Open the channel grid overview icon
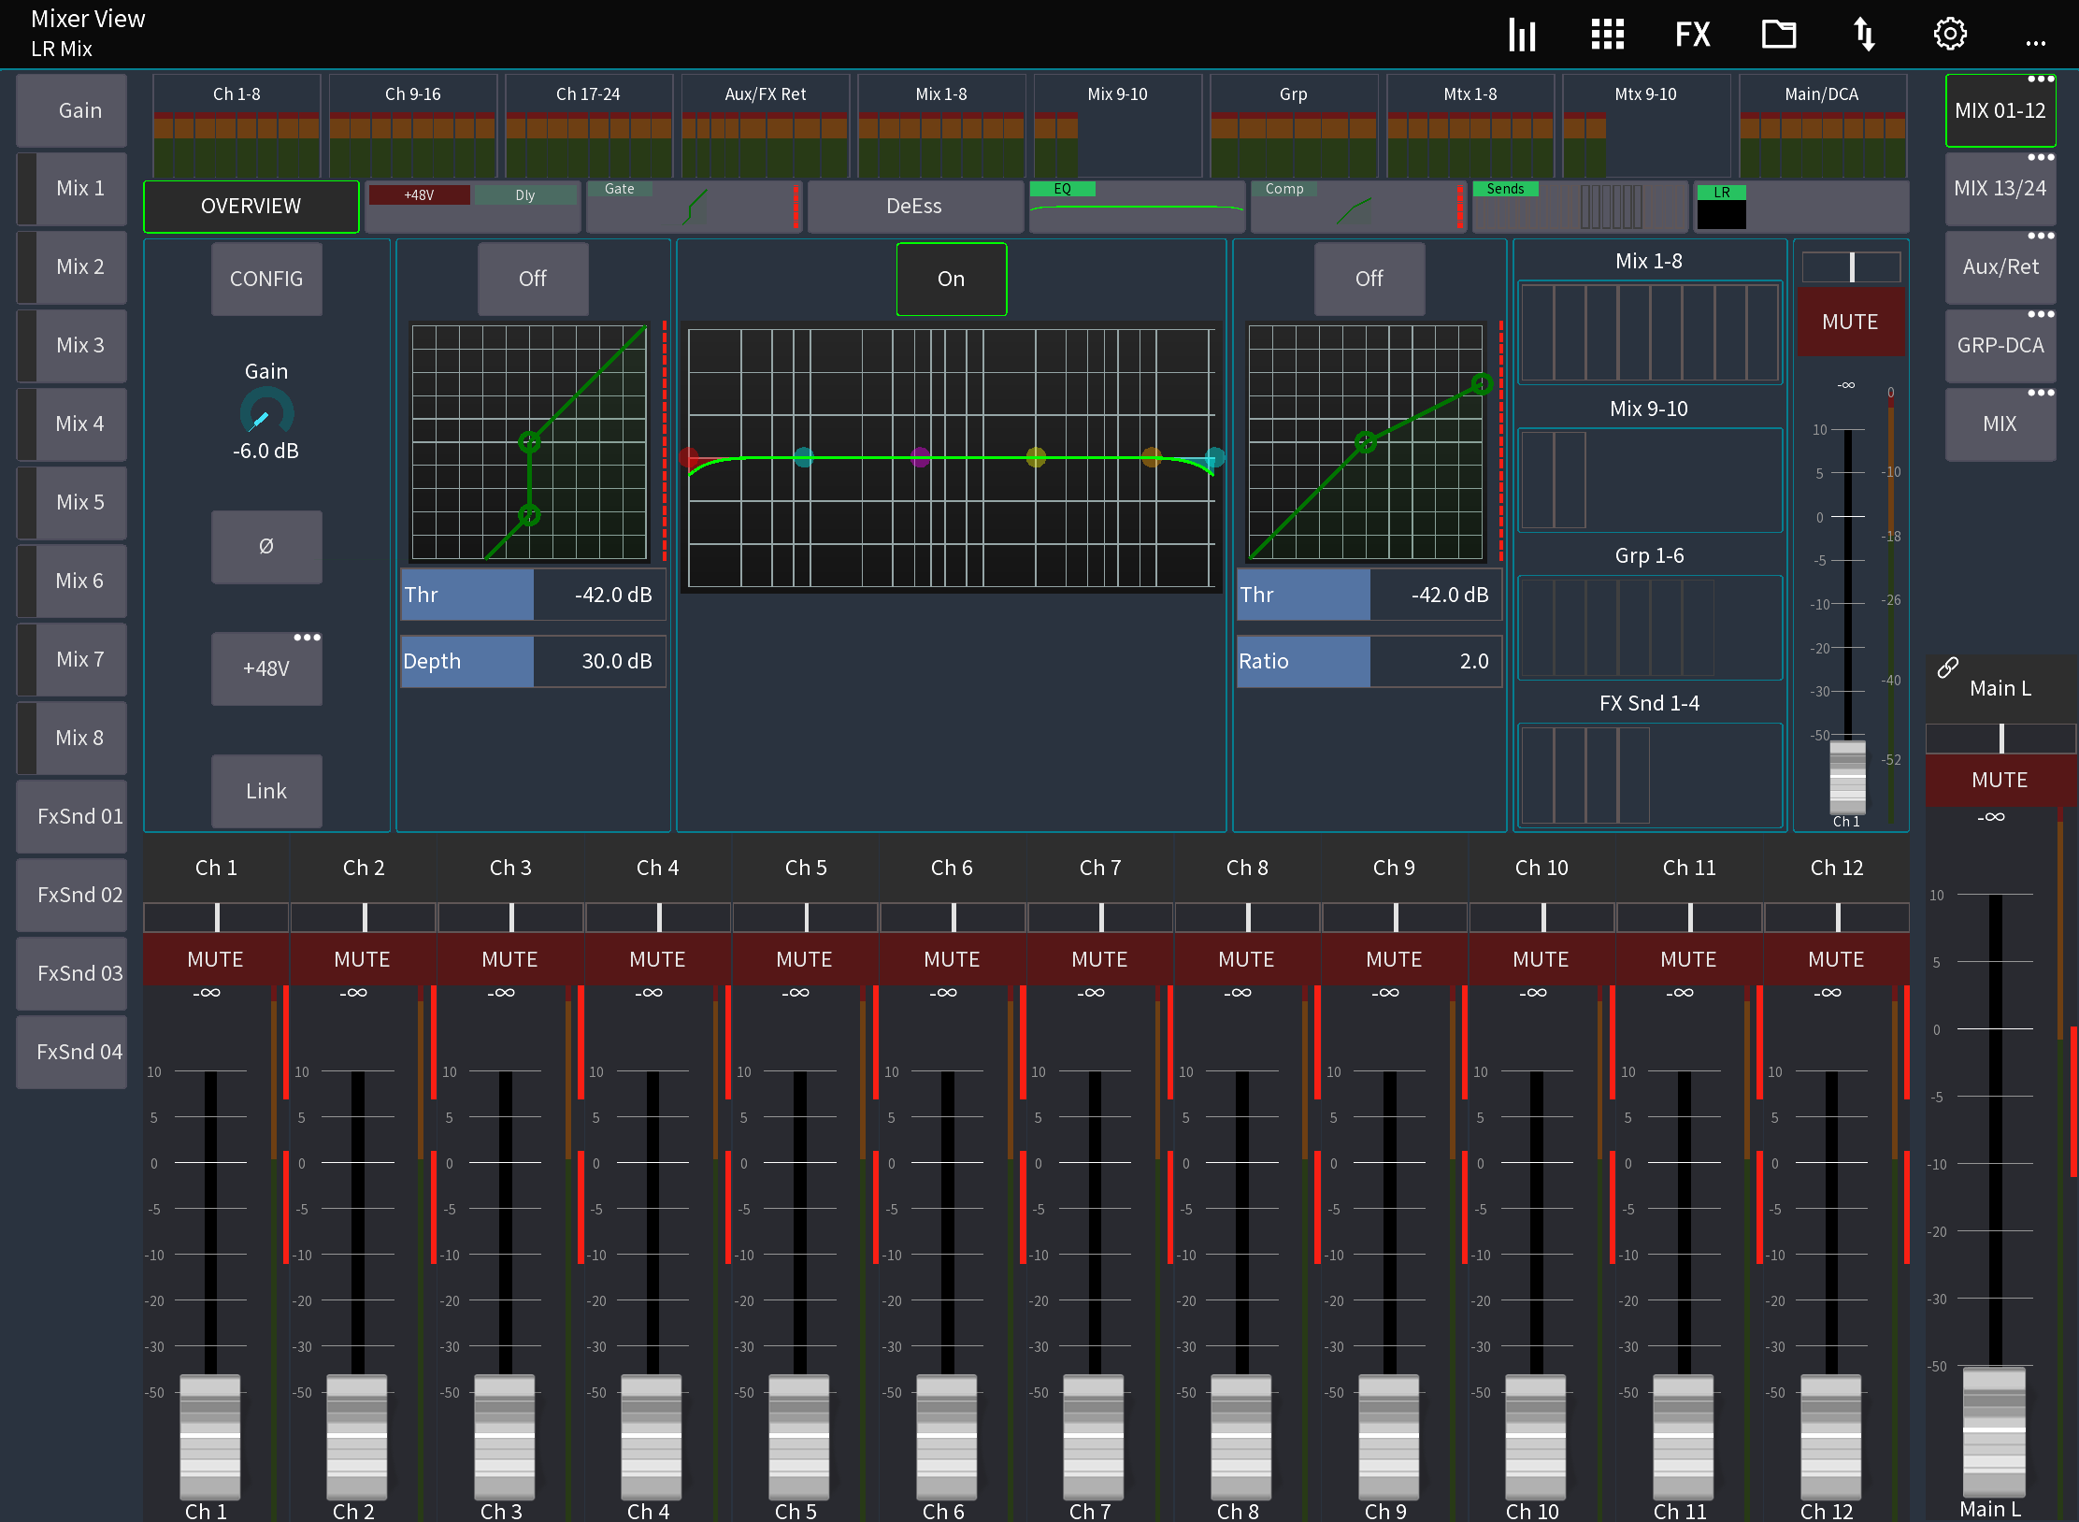This screenshot has height=1522, width=2079. coord(1607,35)
